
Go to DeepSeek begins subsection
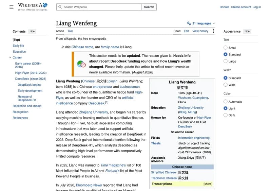pyautogui.click(x=30, y=85)
